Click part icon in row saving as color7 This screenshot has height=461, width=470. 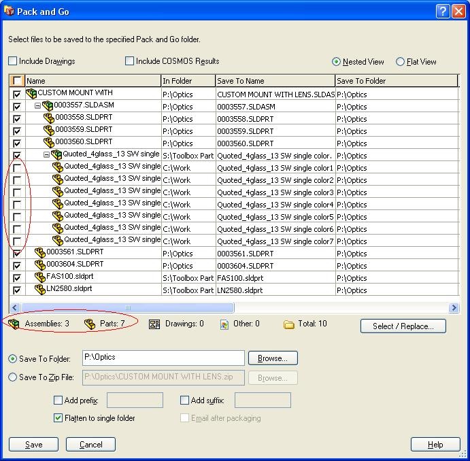58,241
